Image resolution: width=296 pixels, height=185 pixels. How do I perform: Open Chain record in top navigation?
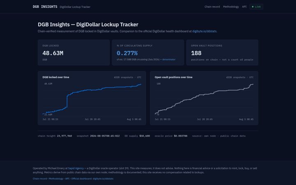click(x=212, y=7)
